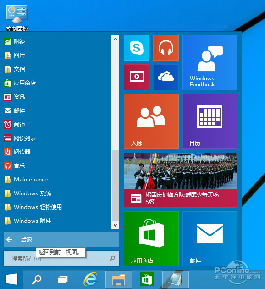This screenshot has height=289, width=265.
Task: Open the news tile with the parade photo
Action: tap(181, 180)
